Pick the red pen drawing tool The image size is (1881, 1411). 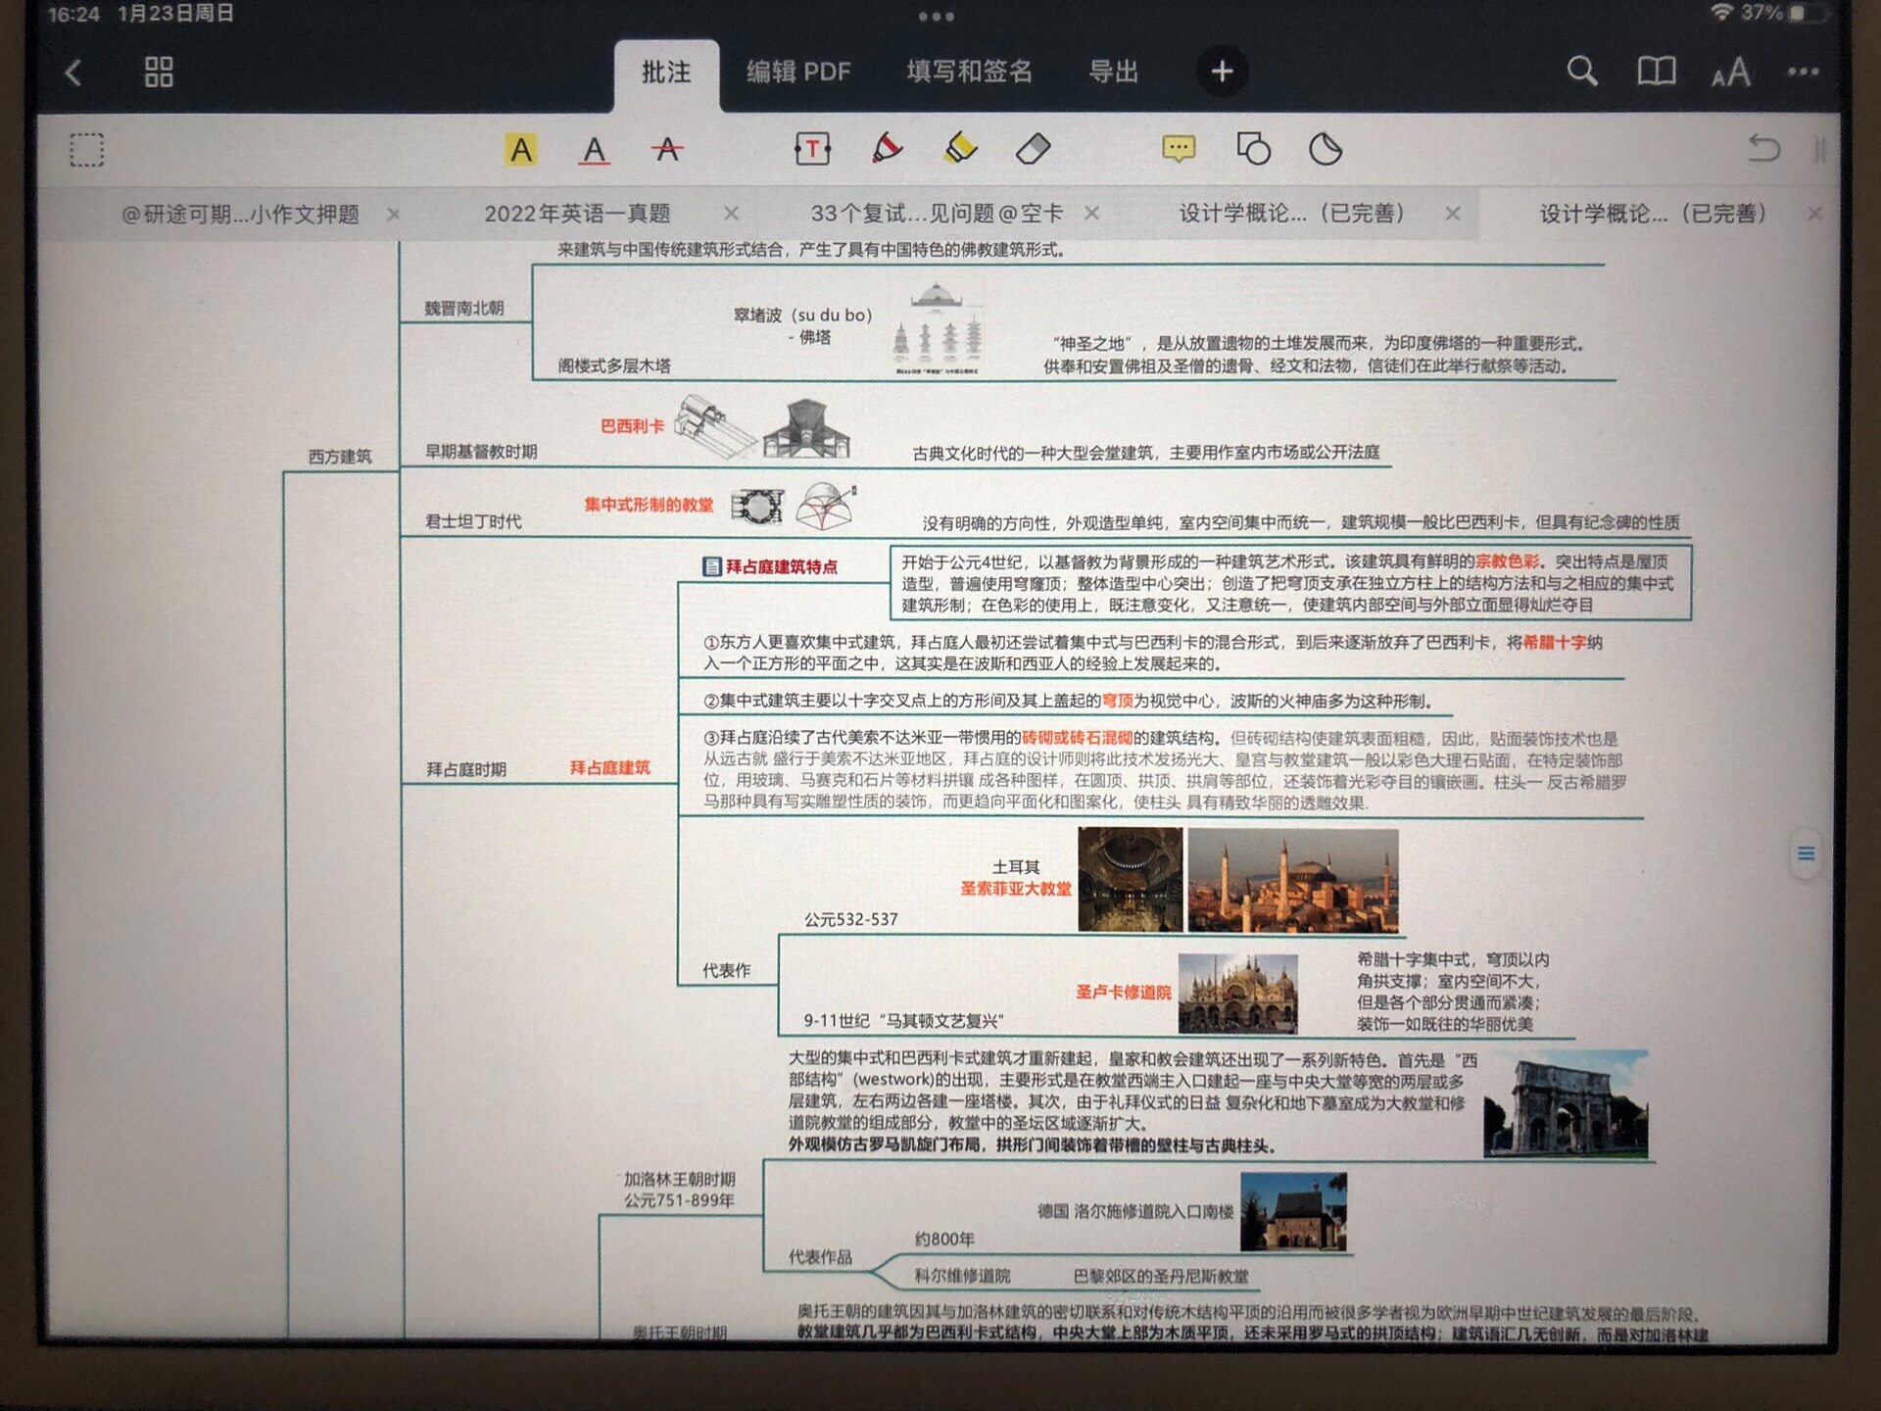click(x=887, y=149)
